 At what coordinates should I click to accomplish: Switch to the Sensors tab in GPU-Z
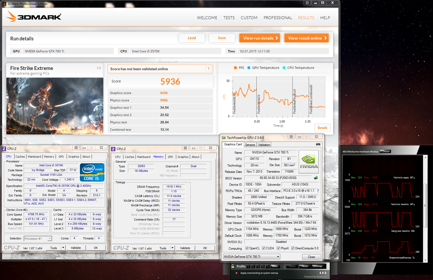pos(250,145)
